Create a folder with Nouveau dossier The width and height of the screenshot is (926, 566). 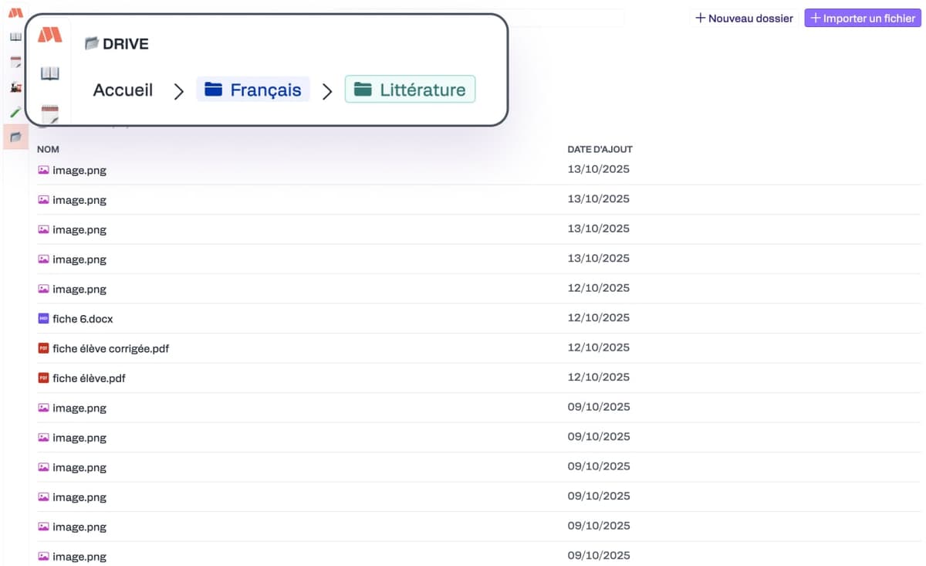tap(744, 18)
